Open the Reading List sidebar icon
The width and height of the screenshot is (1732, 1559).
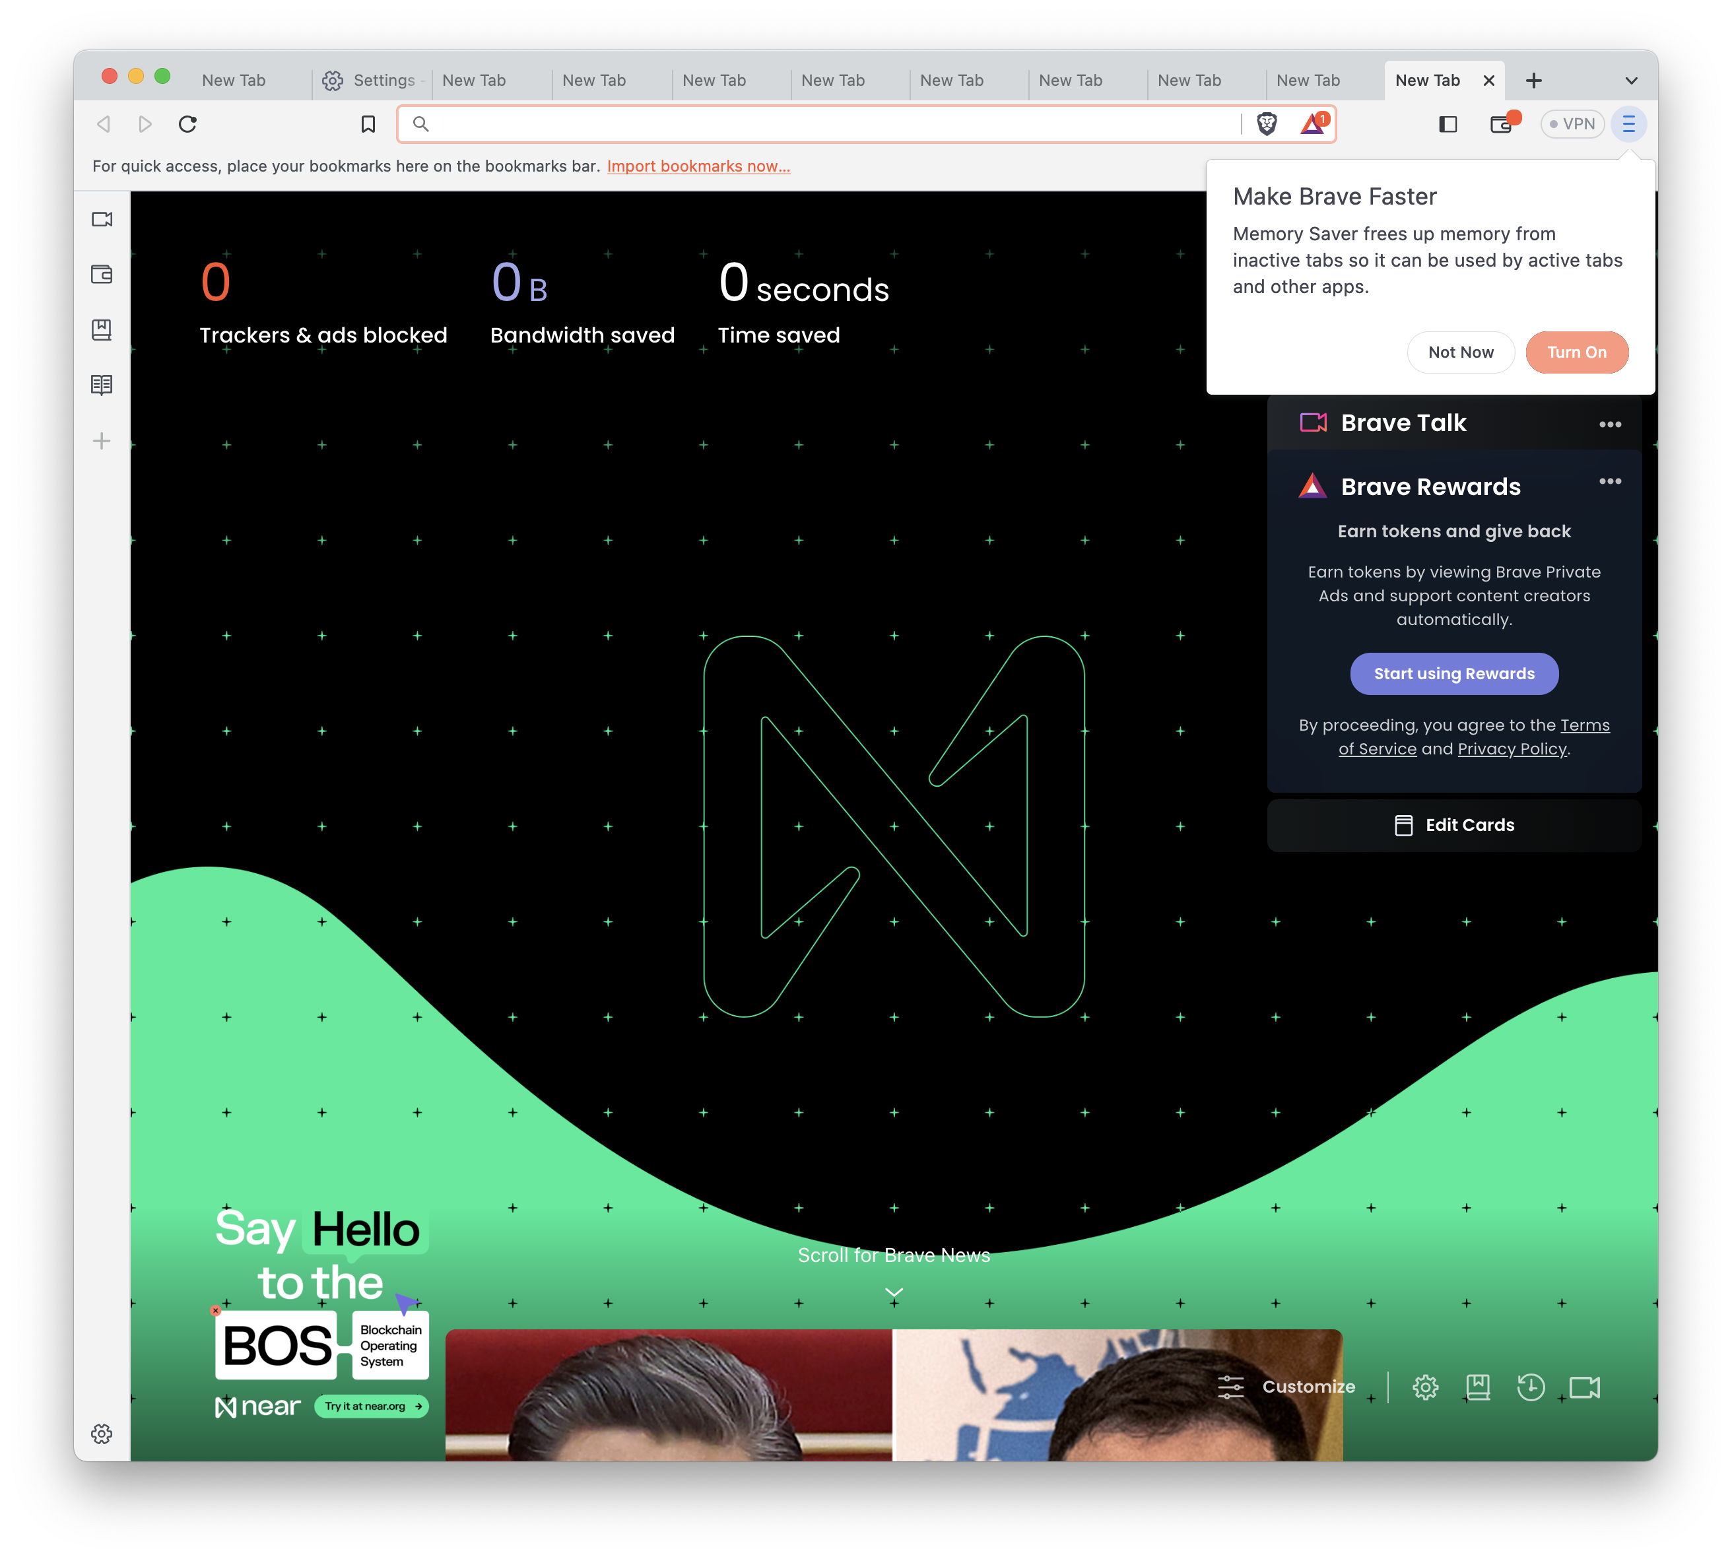(x=102, y=385)
